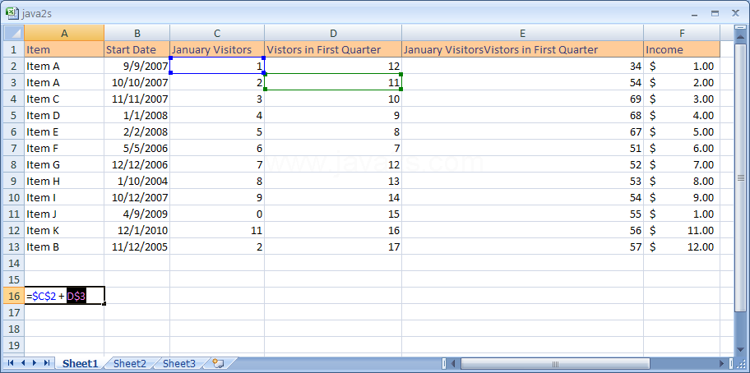The image size is (750, 373).
Task: Select row 16 header
Action: [14, 296]
